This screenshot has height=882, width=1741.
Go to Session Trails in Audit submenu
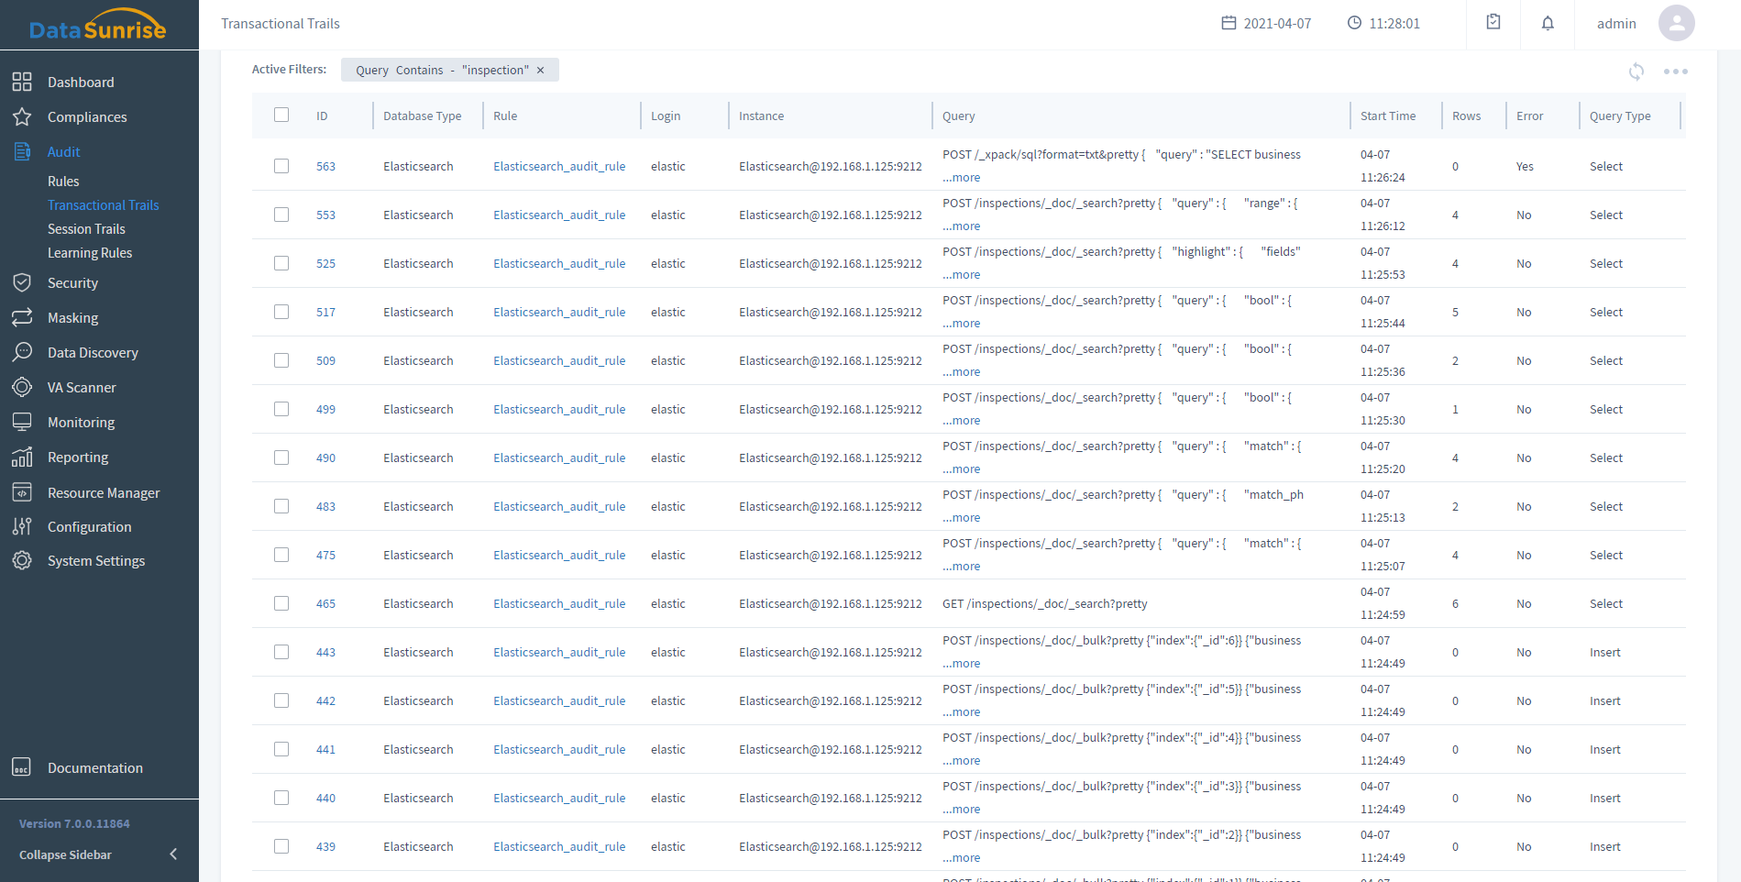tap(86, 229)
